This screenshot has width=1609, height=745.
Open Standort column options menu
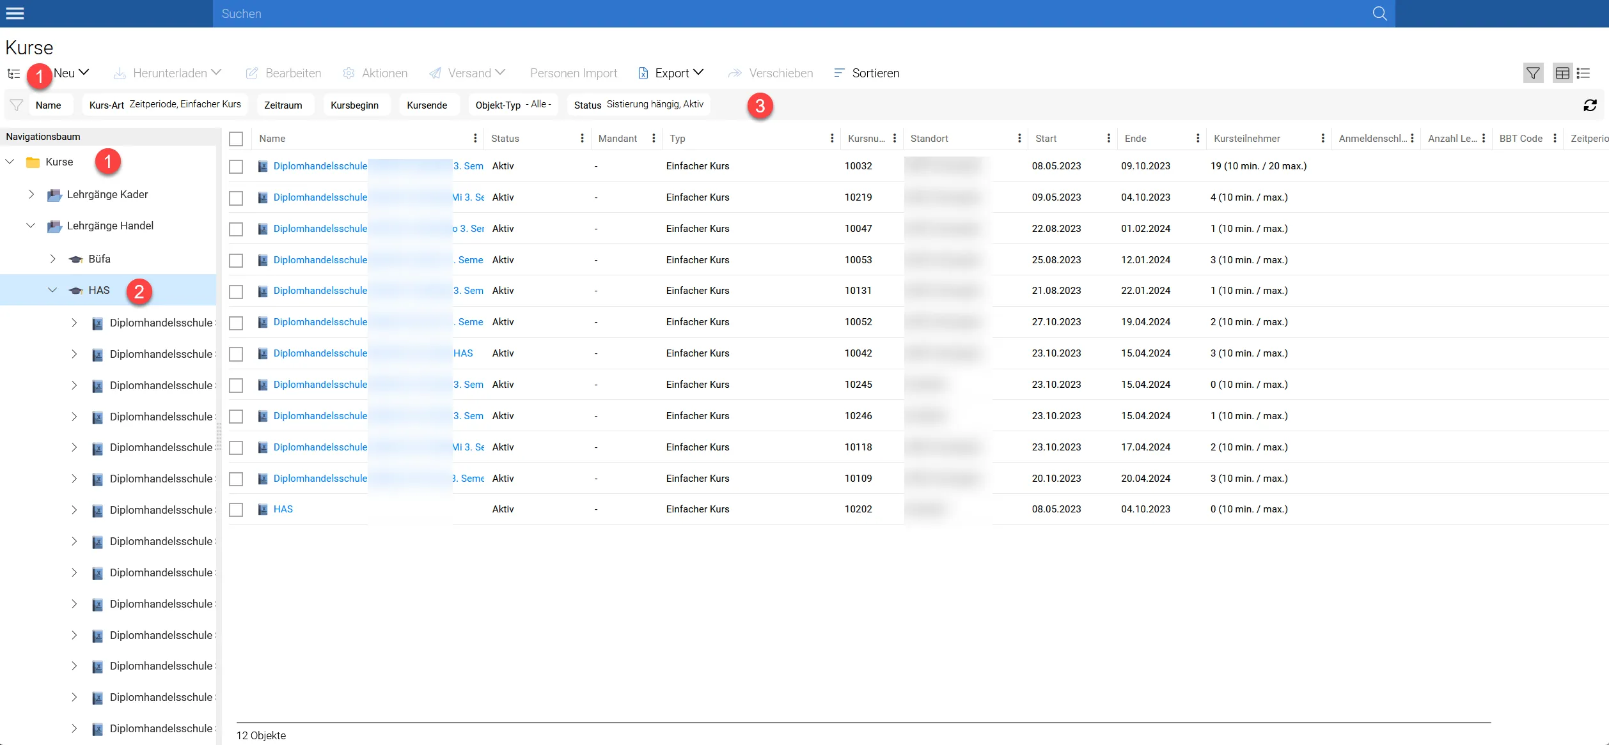coord(1019,139)
